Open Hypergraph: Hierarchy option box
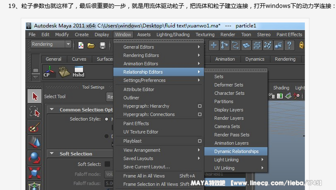The height and width of the screenshot is (190, 336). point(200,106)
